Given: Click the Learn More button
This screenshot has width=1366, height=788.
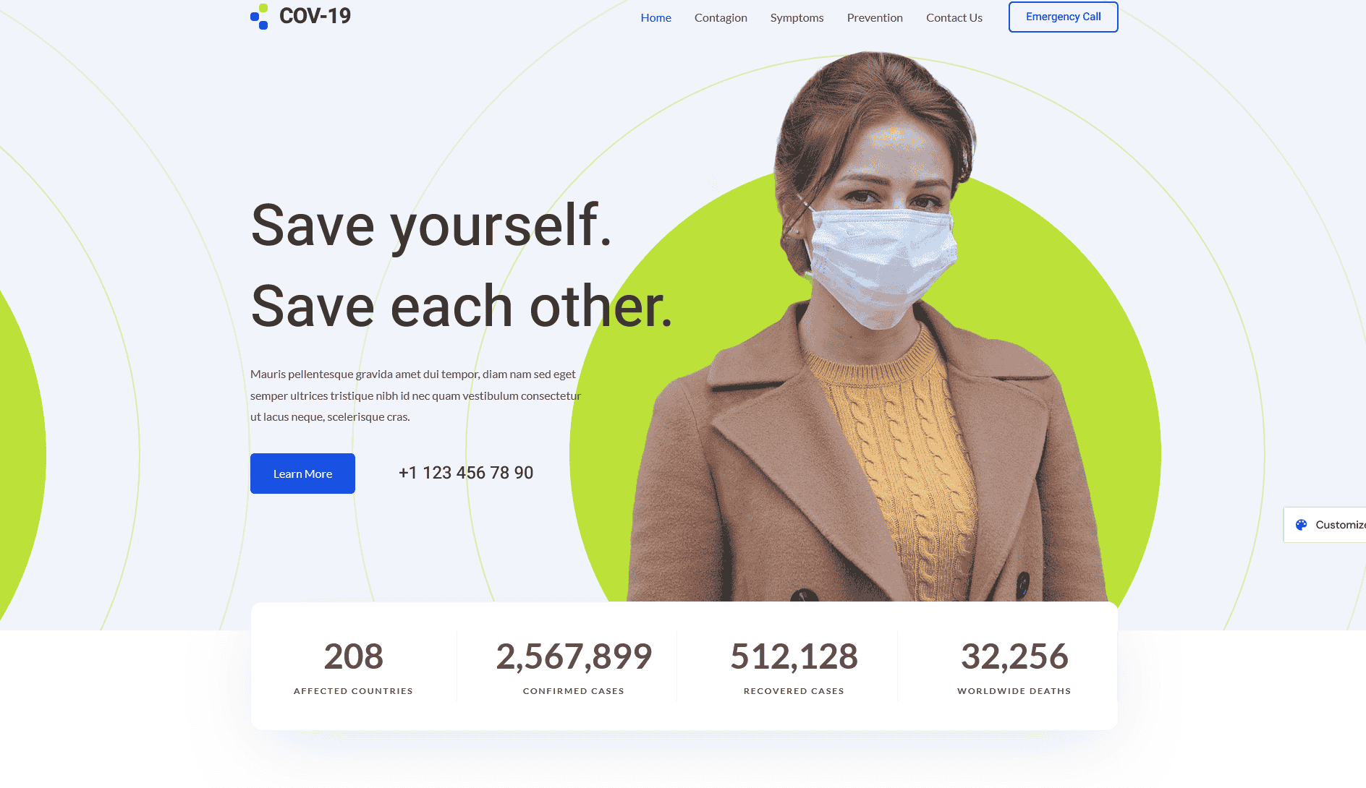Looking at the screenshot, I should tap(302, 474).
